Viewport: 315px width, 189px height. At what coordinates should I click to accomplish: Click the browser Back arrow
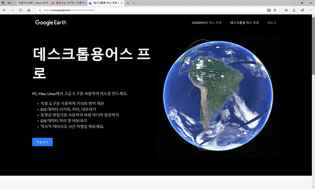(x=4, y=10)
